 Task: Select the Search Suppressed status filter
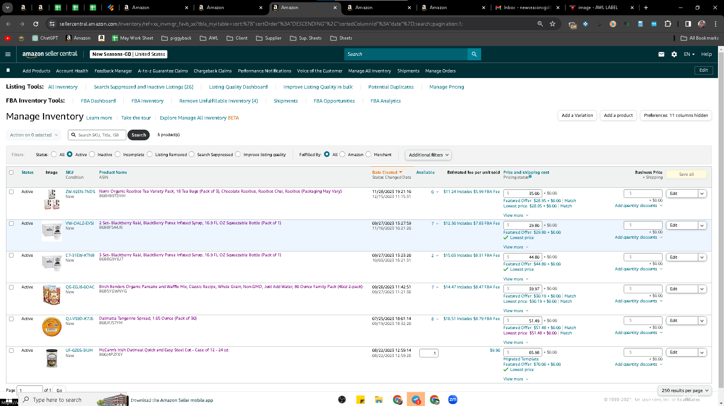pos(192,154)
